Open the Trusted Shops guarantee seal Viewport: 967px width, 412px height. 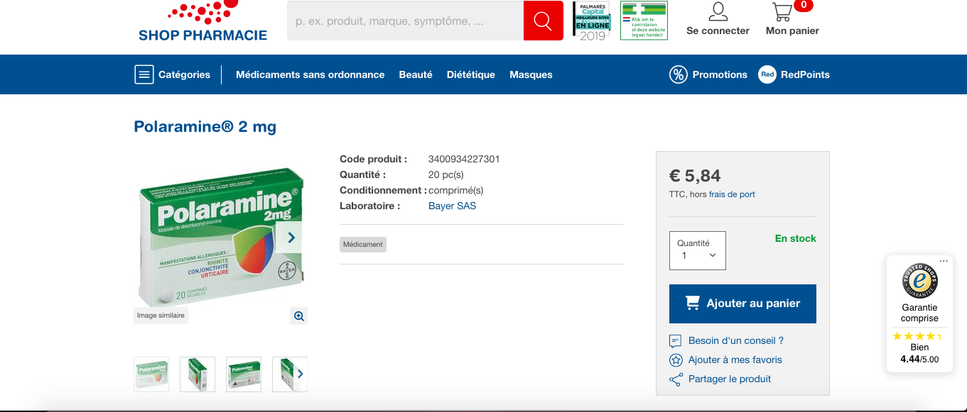coord(920,282)
